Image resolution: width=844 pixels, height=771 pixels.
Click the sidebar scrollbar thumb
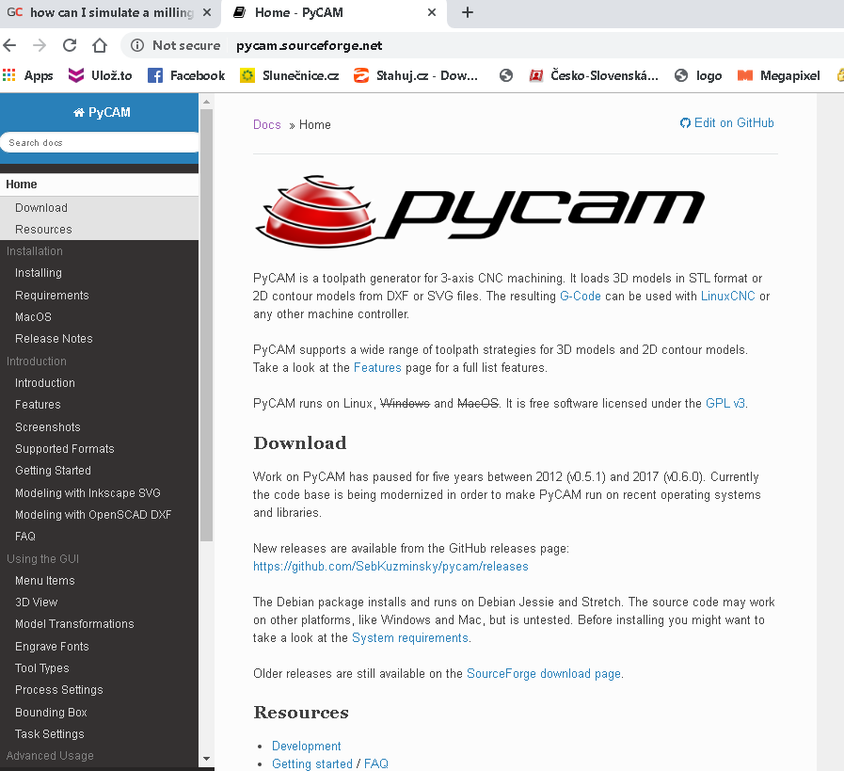pyautogui.click(x=206, y=325)
